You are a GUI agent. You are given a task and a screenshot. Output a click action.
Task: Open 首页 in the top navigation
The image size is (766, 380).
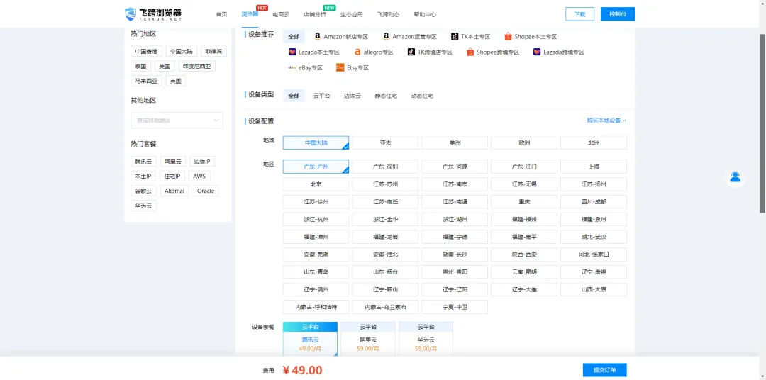click(222, 14)
